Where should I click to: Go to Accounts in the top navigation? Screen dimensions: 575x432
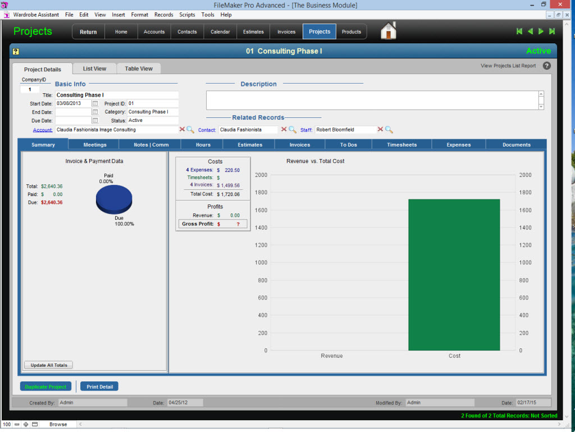(x=154, y=32)
